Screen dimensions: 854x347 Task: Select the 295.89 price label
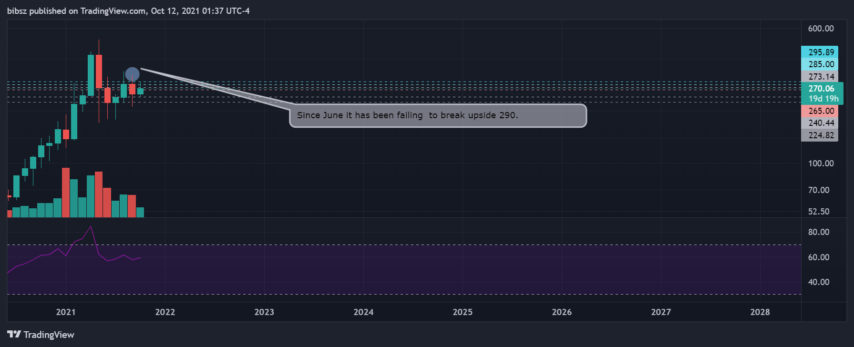pos(820,52)
